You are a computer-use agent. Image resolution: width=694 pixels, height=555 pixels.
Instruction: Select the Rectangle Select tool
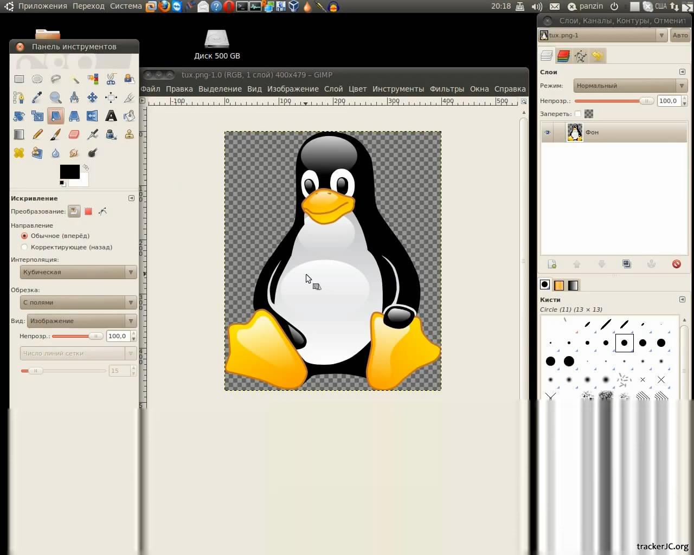[19, 79]
